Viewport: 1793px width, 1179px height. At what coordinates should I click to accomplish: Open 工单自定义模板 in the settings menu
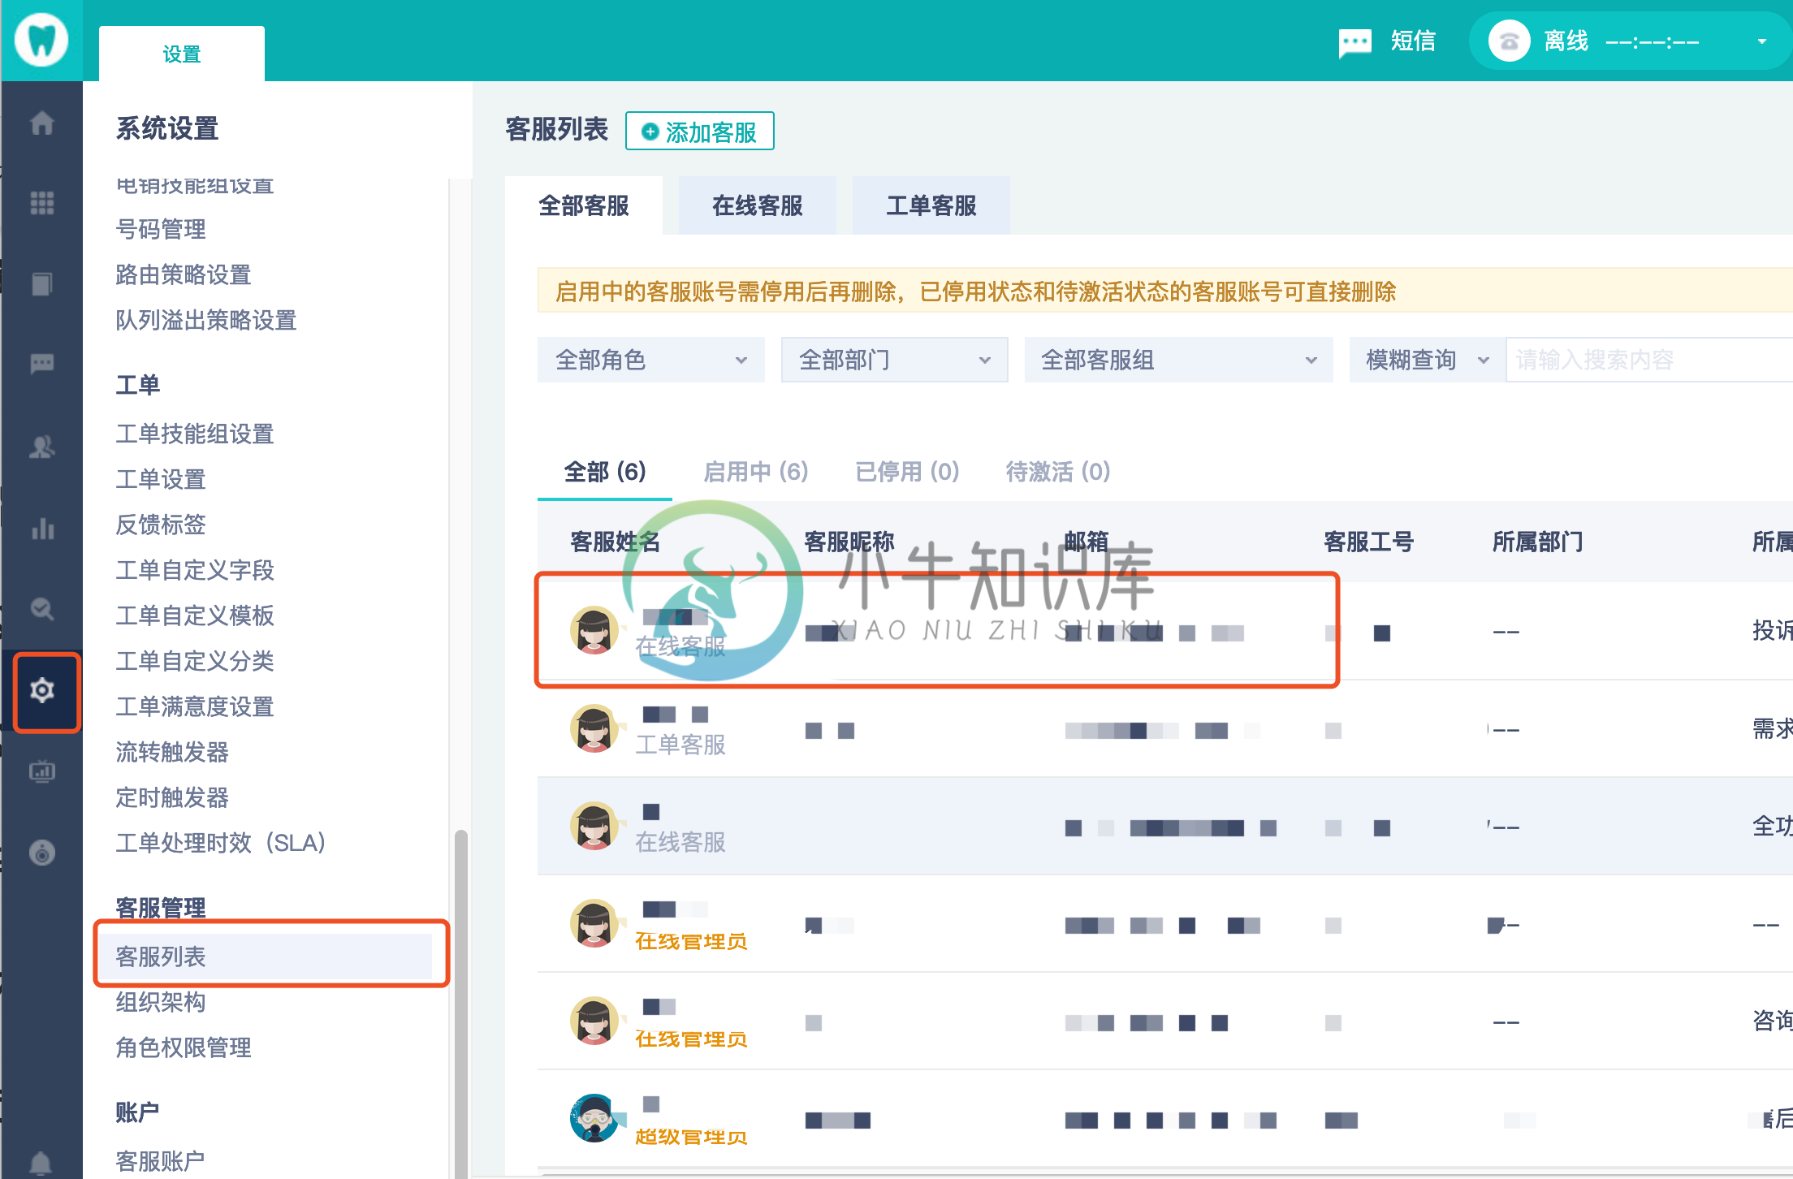[x=195, y=615]
